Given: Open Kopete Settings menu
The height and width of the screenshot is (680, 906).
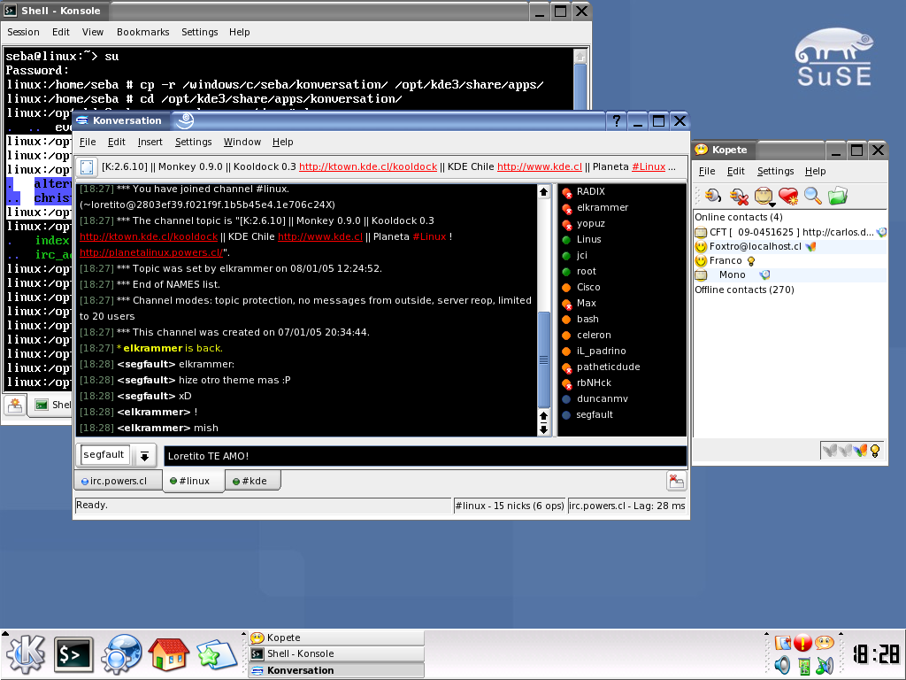Looking at the screenshot, I should (x=775, y=171).
